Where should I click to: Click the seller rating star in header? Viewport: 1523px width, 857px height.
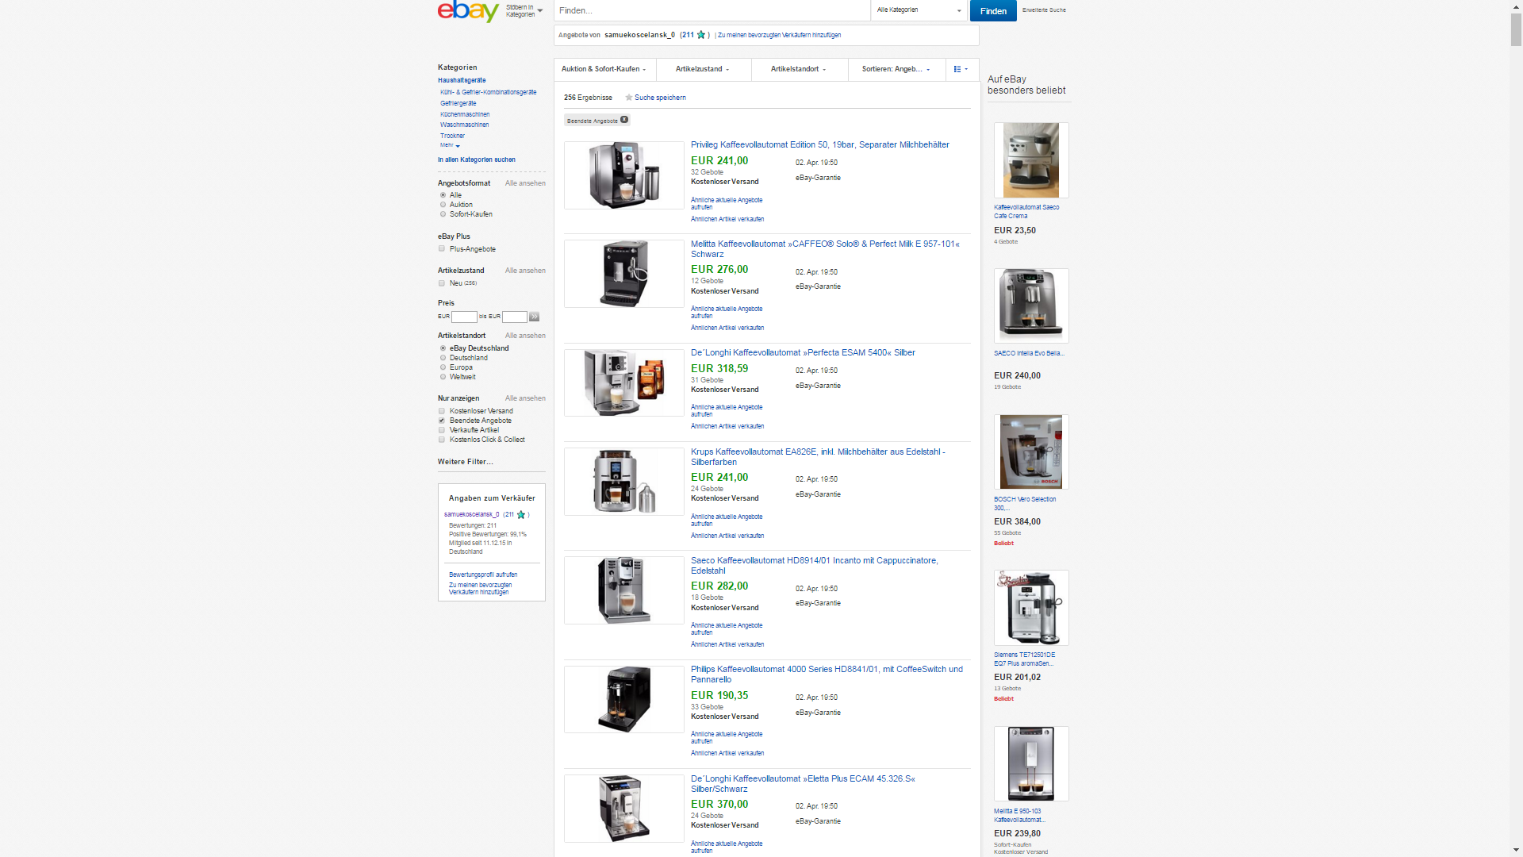click(701, 35)
